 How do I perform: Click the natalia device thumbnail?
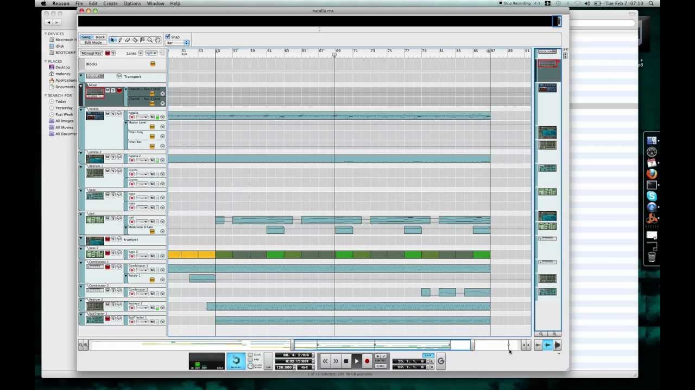(94, 116)
